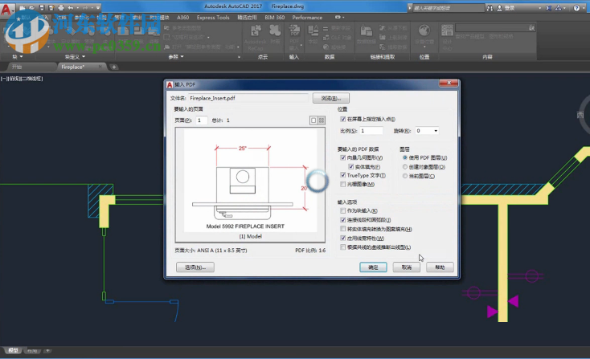Click the Save icon in quick access toolbar

(x=42, y=8)
